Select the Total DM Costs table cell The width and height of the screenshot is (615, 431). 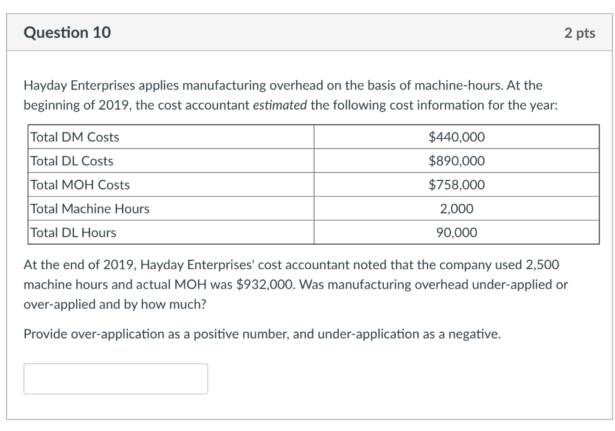pos(74,137)
